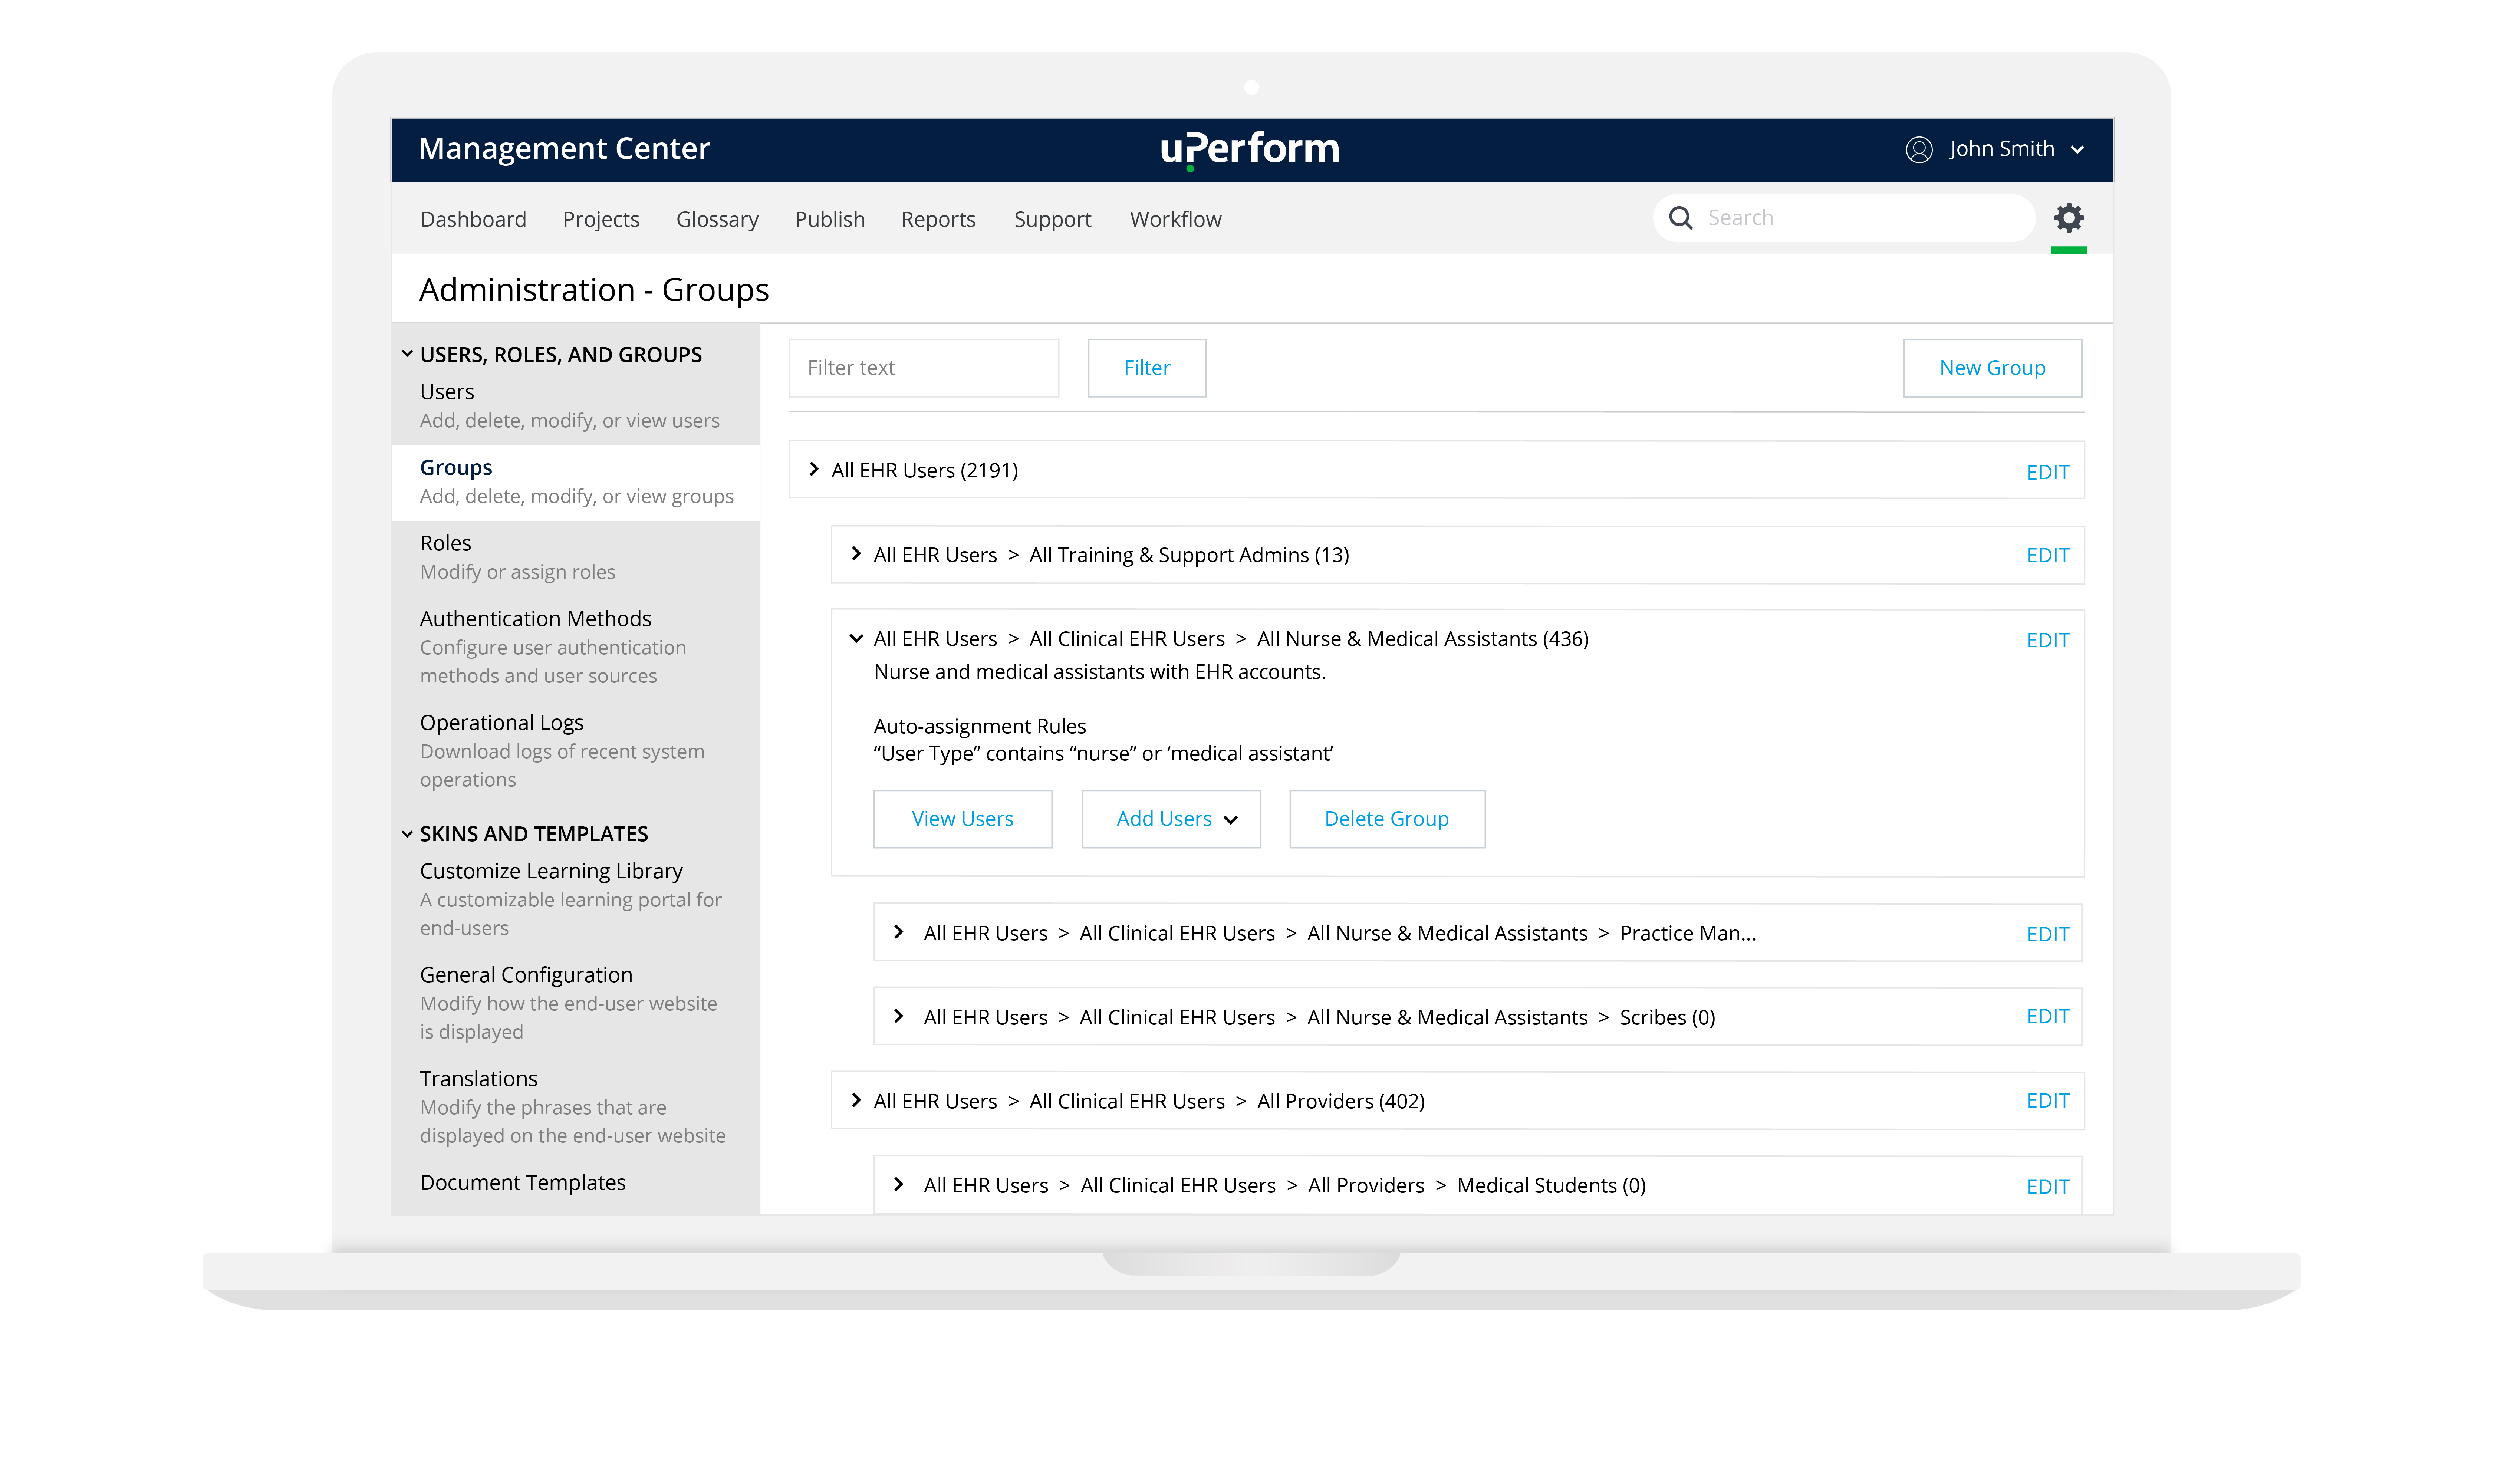Collapse Users, Roles, and Groups section
The height and width of the screenshot is (1484, 2504).
(x=407, y=354)
